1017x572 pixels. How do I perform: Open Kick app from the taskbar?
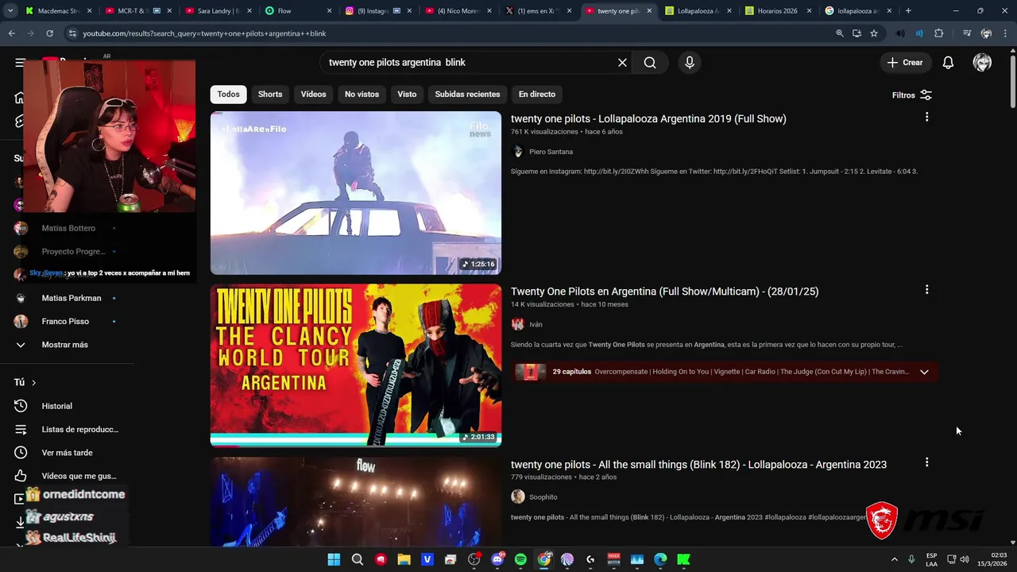tap(683, 559)
